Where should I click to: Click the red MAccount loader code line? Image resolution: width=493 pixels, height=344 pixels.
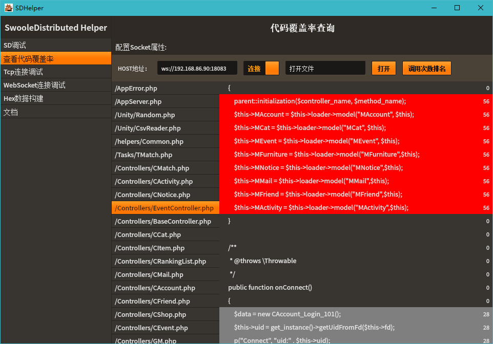[x=324, y=114]
